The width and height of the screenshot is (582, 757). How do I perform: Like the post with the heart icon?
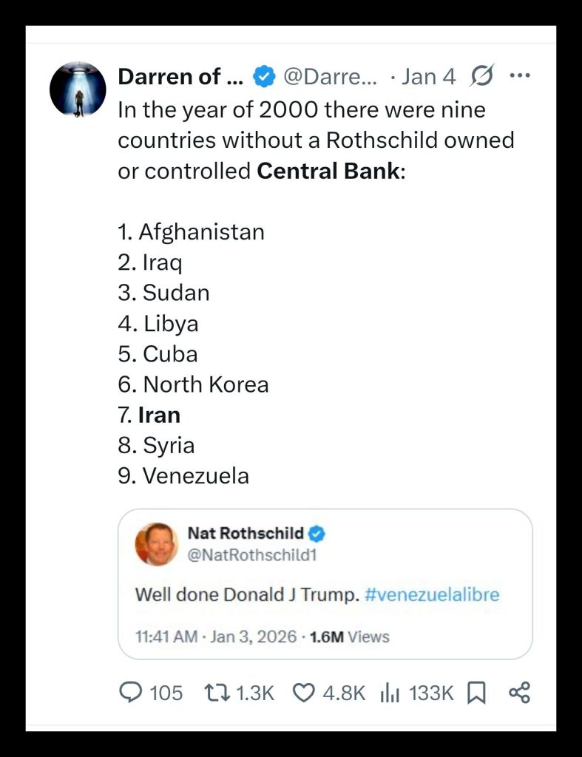304,693
